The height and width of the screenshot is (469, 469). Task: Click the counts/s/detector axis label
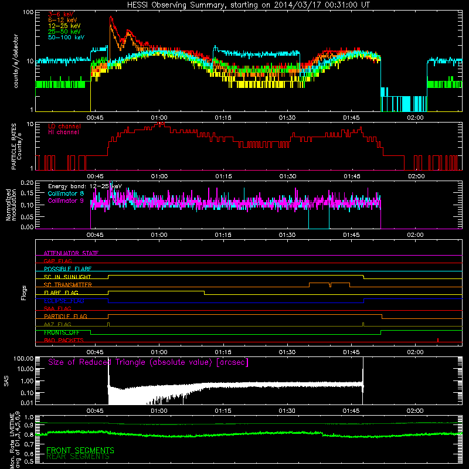coord(16,61)
